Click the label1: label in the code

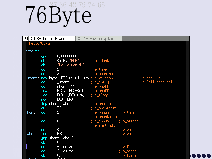[x=32, y=134]
